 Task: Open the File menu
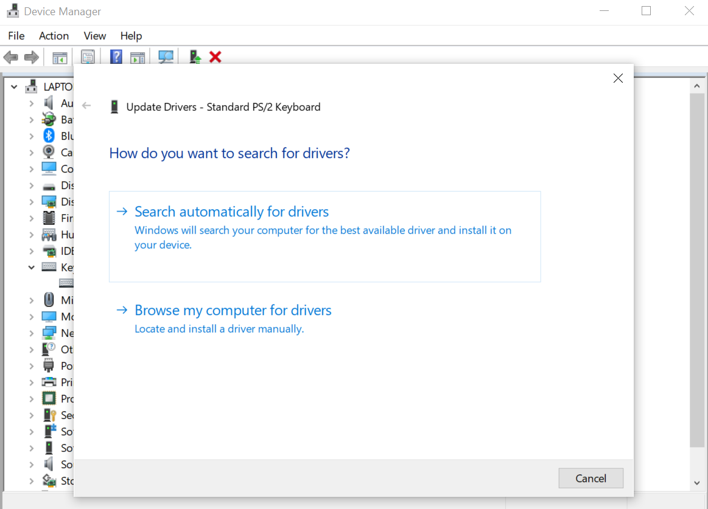[x=16, y=36]
